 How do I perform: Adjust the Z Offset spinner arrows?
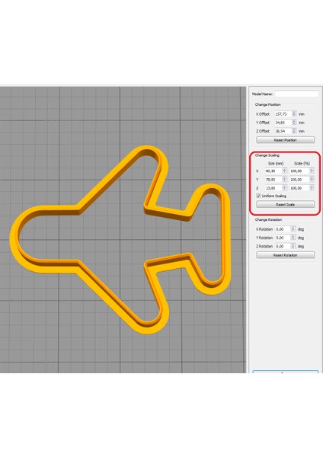294,131
